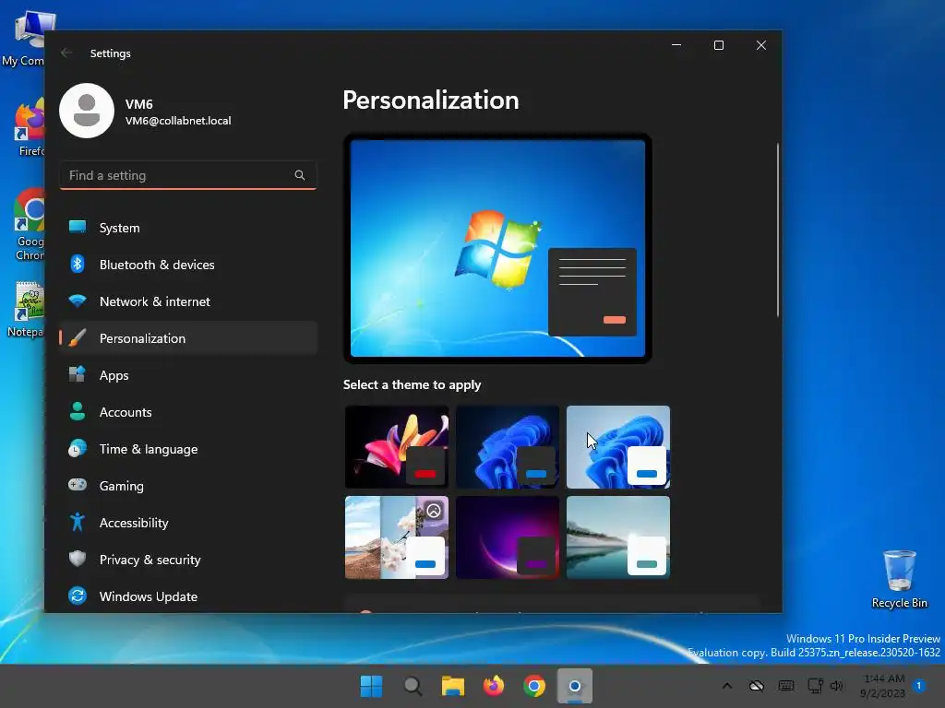Click the Settings app taskbar icon

pos(574,686)
